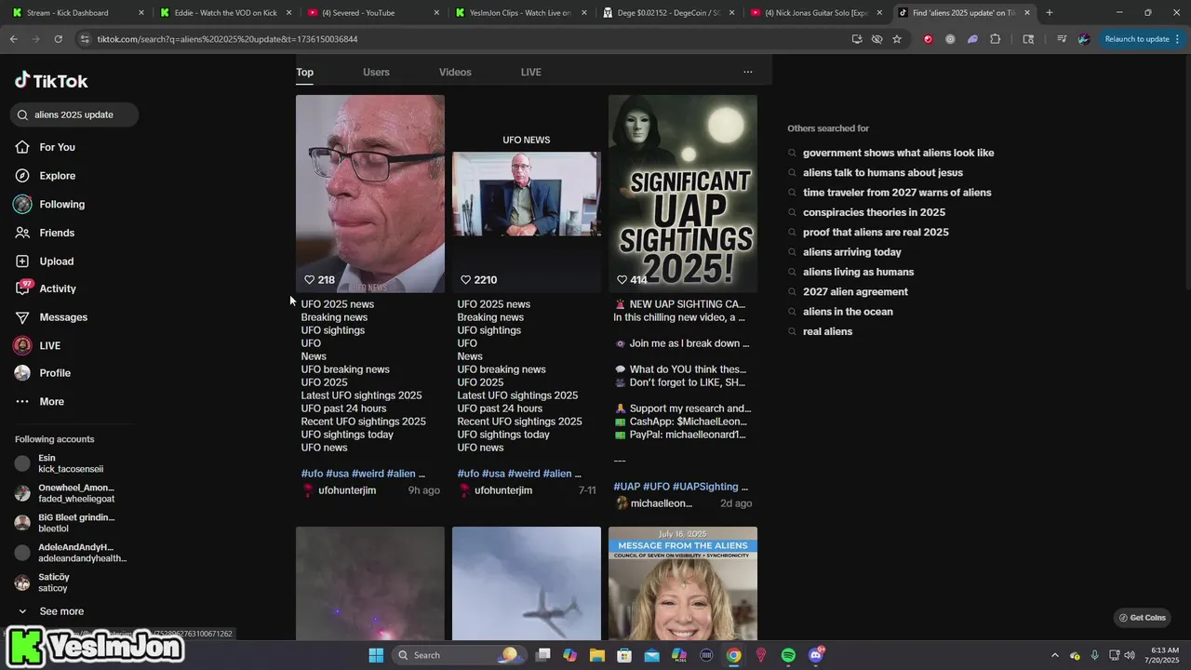The image size is (1191, 670).
Task: Show hidden system tray icons
Action: click(x=1054, y=655)
